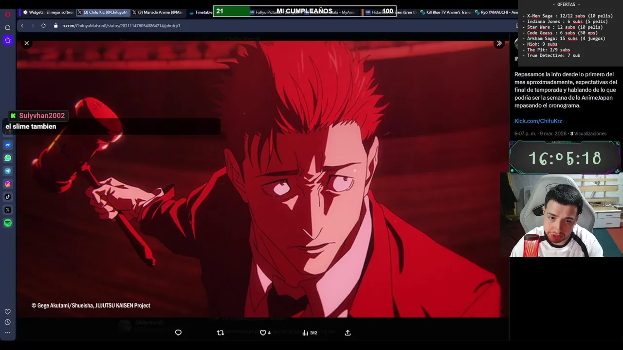Viewport: 623px width, 350px height.
Task: Click the MI CUMPLEAÑOS progress bar
Action: pyautogui.click(x=305, y=11)
